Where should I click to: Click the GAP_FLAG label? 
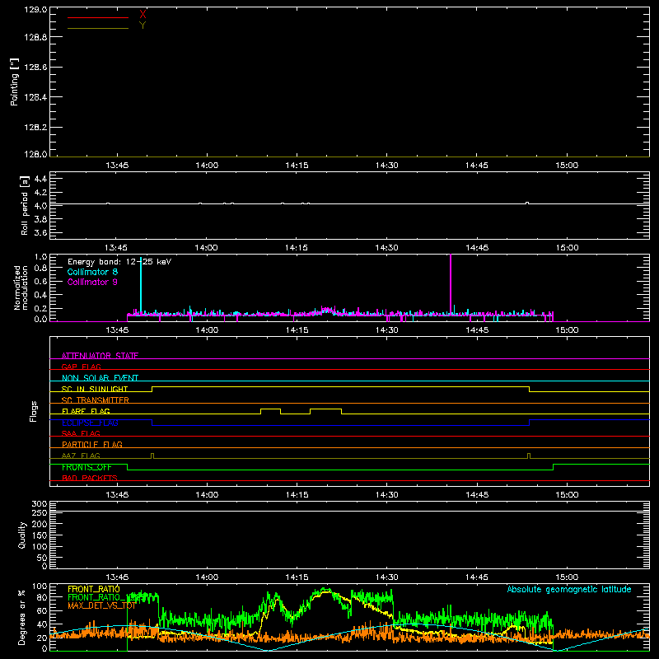tap(81, 367)
